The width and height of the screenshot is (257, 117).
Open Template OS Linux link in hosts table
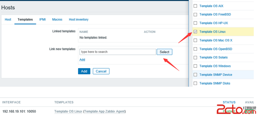coord(68,112)
